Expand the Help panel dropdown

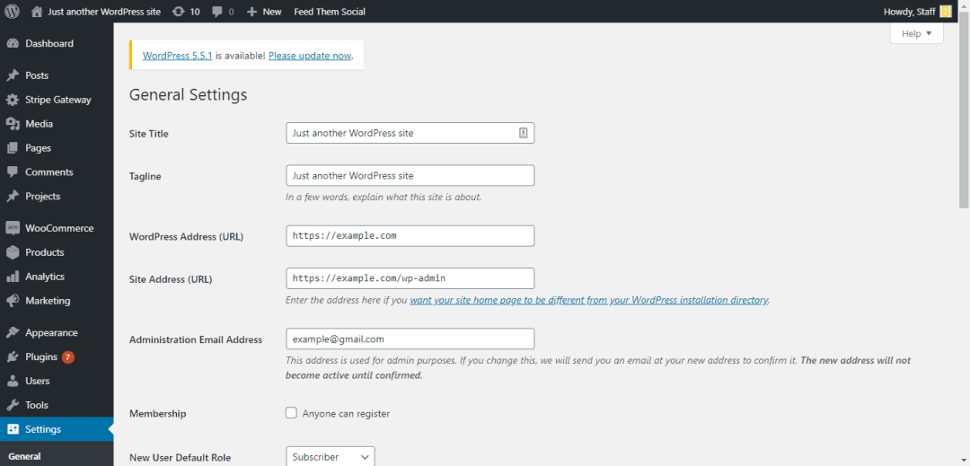(x=916, y=34)
